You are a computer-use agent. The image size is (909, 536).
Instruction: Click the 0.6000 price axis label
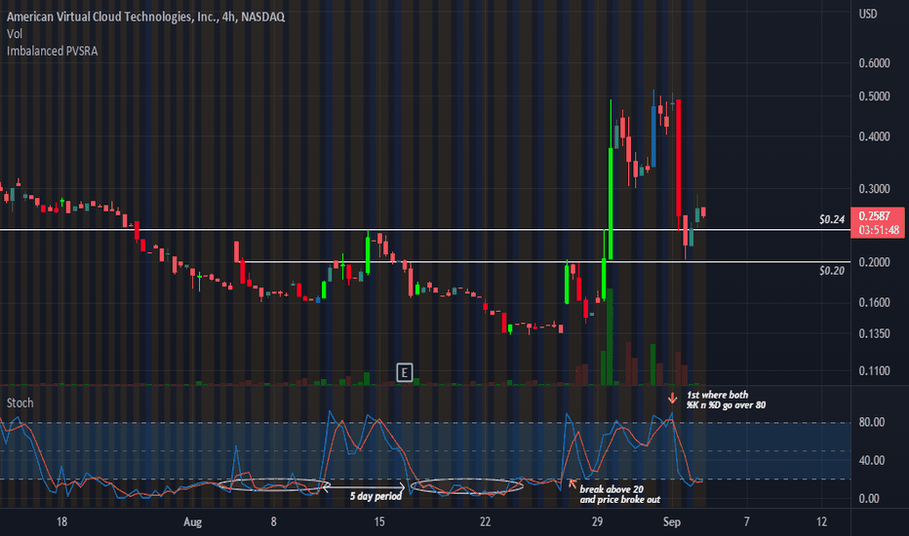point(874,62)
